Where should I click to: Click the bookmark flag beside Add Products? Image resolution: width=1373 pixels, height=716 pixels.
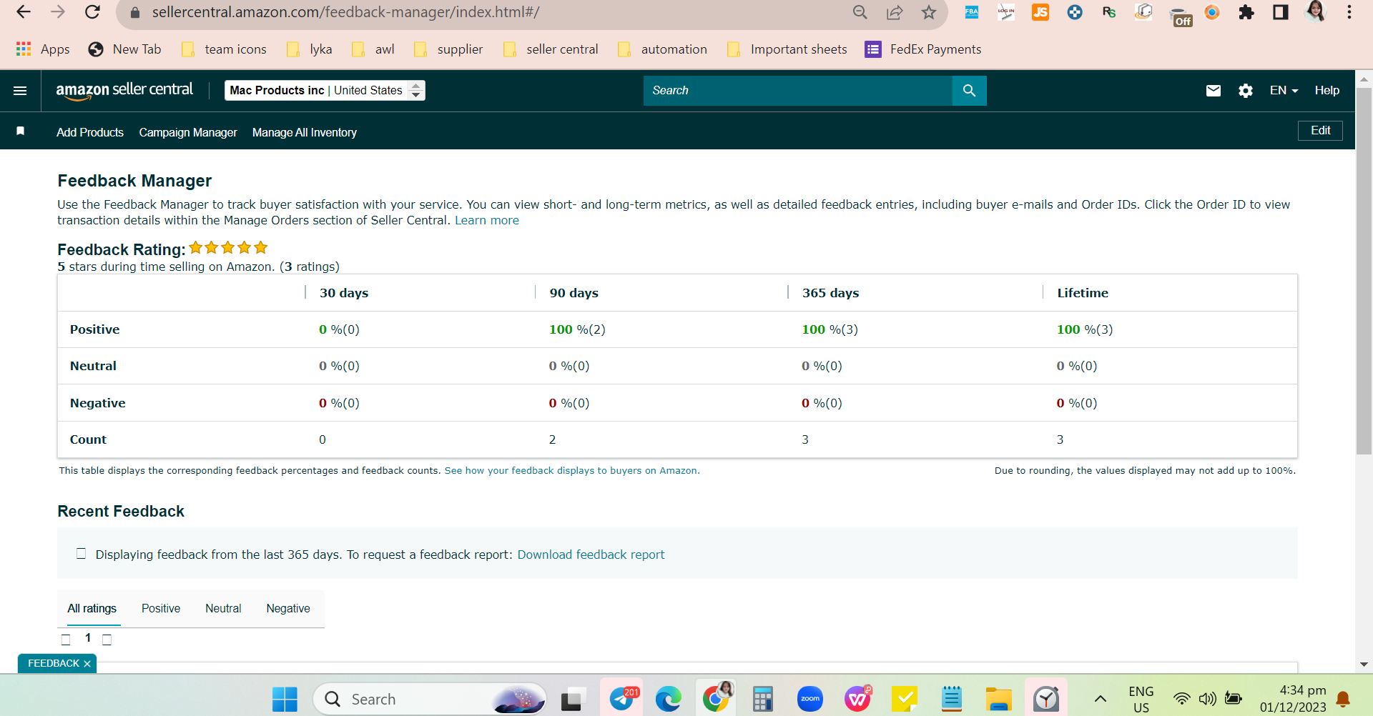[x=21, y=131]
